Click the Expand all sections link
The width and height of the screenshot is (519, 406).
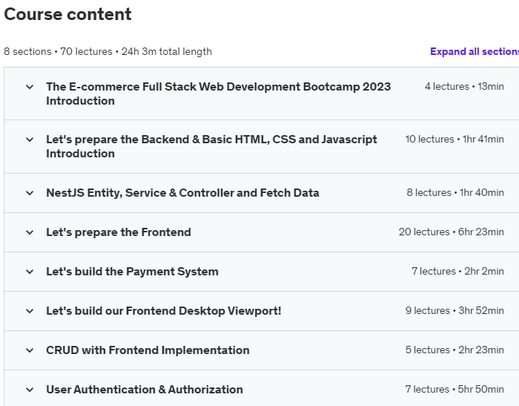(x=475, y=51)
